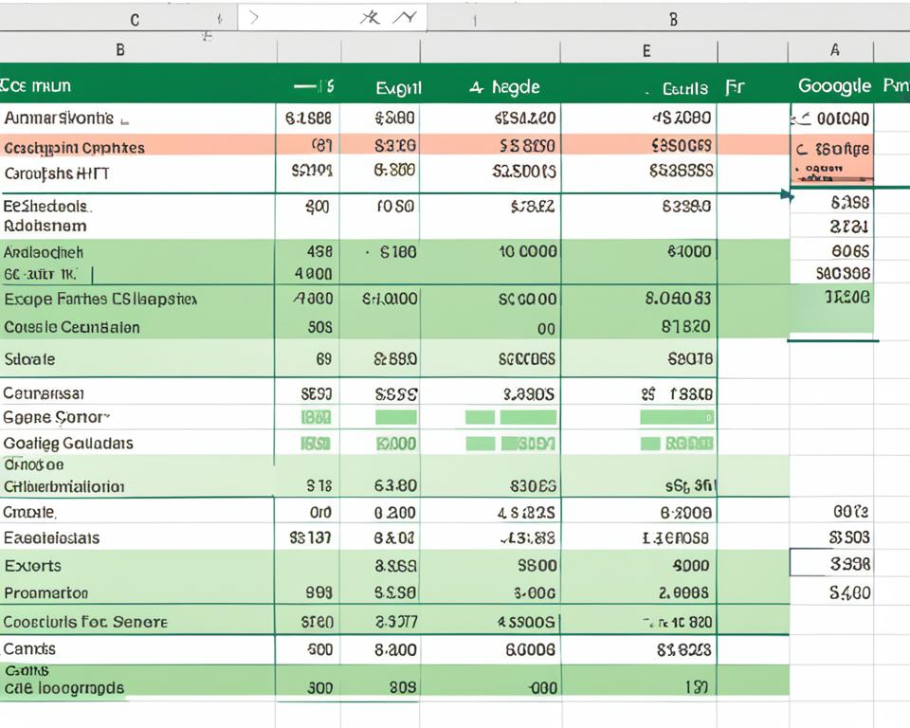Screen dimensions: 910x728
Task: Click the cancel X icon in formula bar
Action: pos(371,18)
